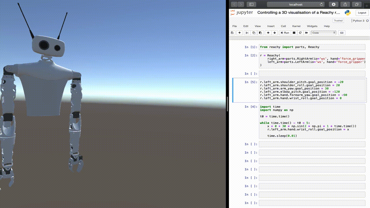Image resolution: width=370 pixels, height=208 pixels.
Task: Click the robot's right gripper hand
Action: pos(6,176)
